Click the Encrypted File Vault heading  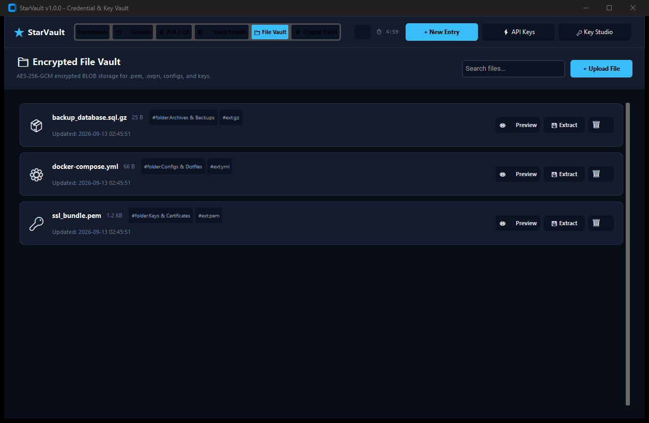point(76,62)
